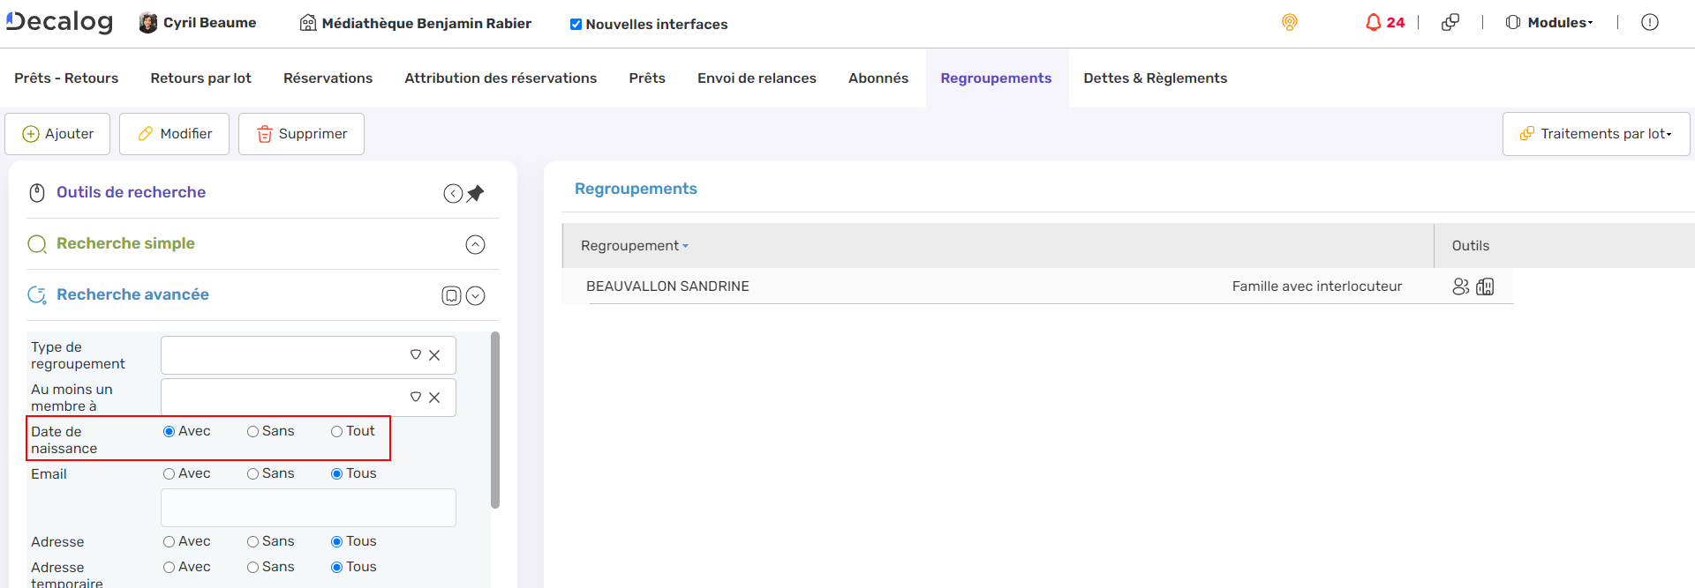This screenshot has width=1695, height=588.
Task: Select Avec radio for Email
Action: (169, 474)
